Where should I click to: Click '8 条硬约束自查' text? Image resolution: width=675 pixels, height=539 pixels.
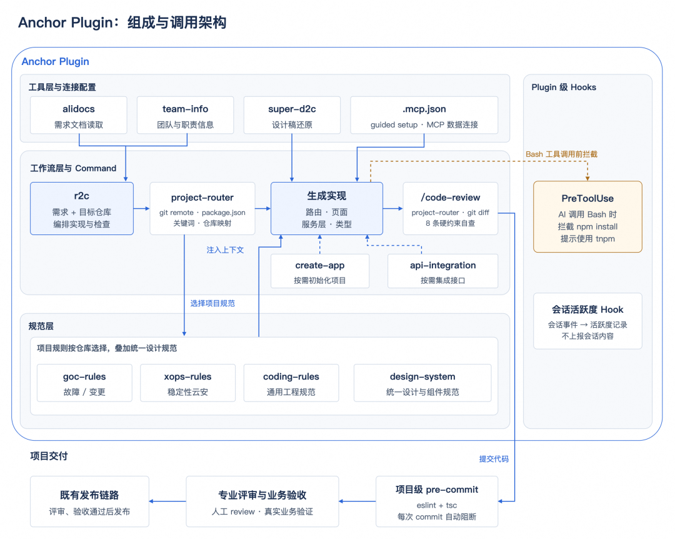(x=450, y=223)
